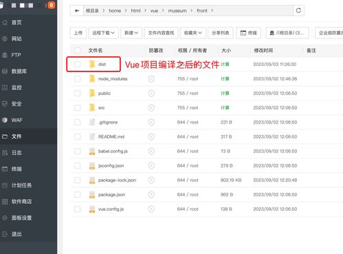
Task: Expand the 远程下载 dropdown
Action: (x=103, y=33)
